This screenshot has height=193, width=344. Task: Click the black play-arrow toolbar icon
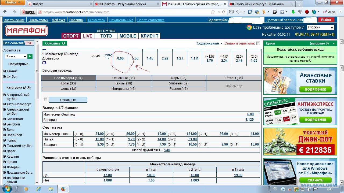tap(275, 12)
